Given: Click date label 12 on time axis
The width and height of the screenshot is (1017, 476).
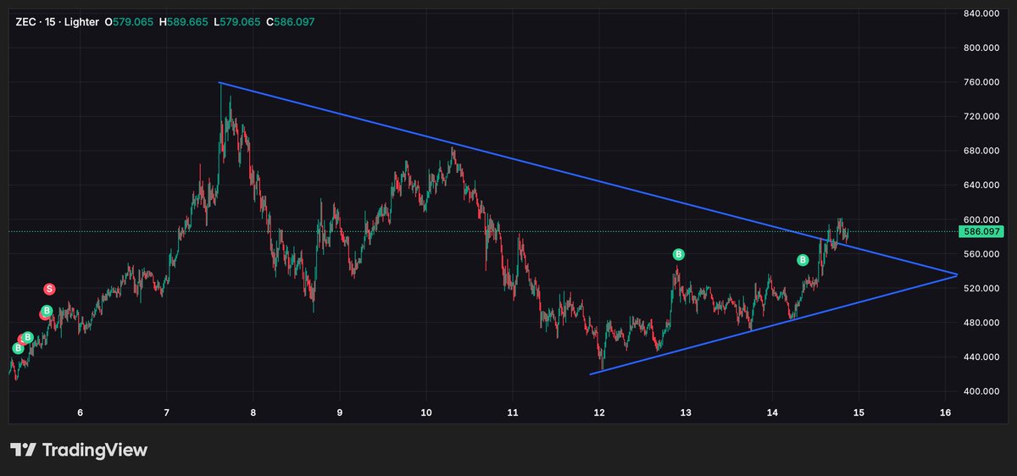Looking at the screenshot, I should click(599, 412).
